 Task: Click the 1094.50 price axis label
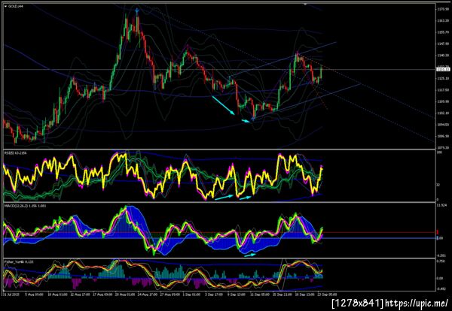[x=442, y=125]
